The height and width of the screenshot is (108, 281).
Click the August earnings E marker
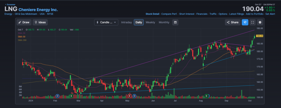(x=207, y=96)
